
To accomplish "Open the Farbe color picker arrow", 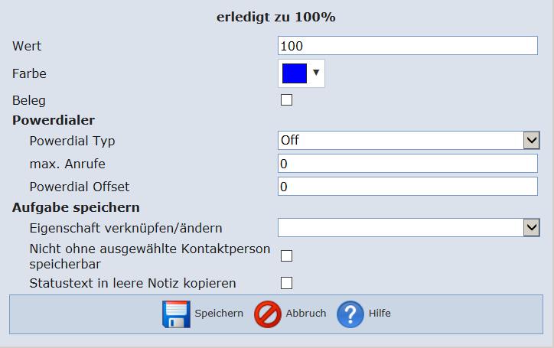I will click(316, 73).
